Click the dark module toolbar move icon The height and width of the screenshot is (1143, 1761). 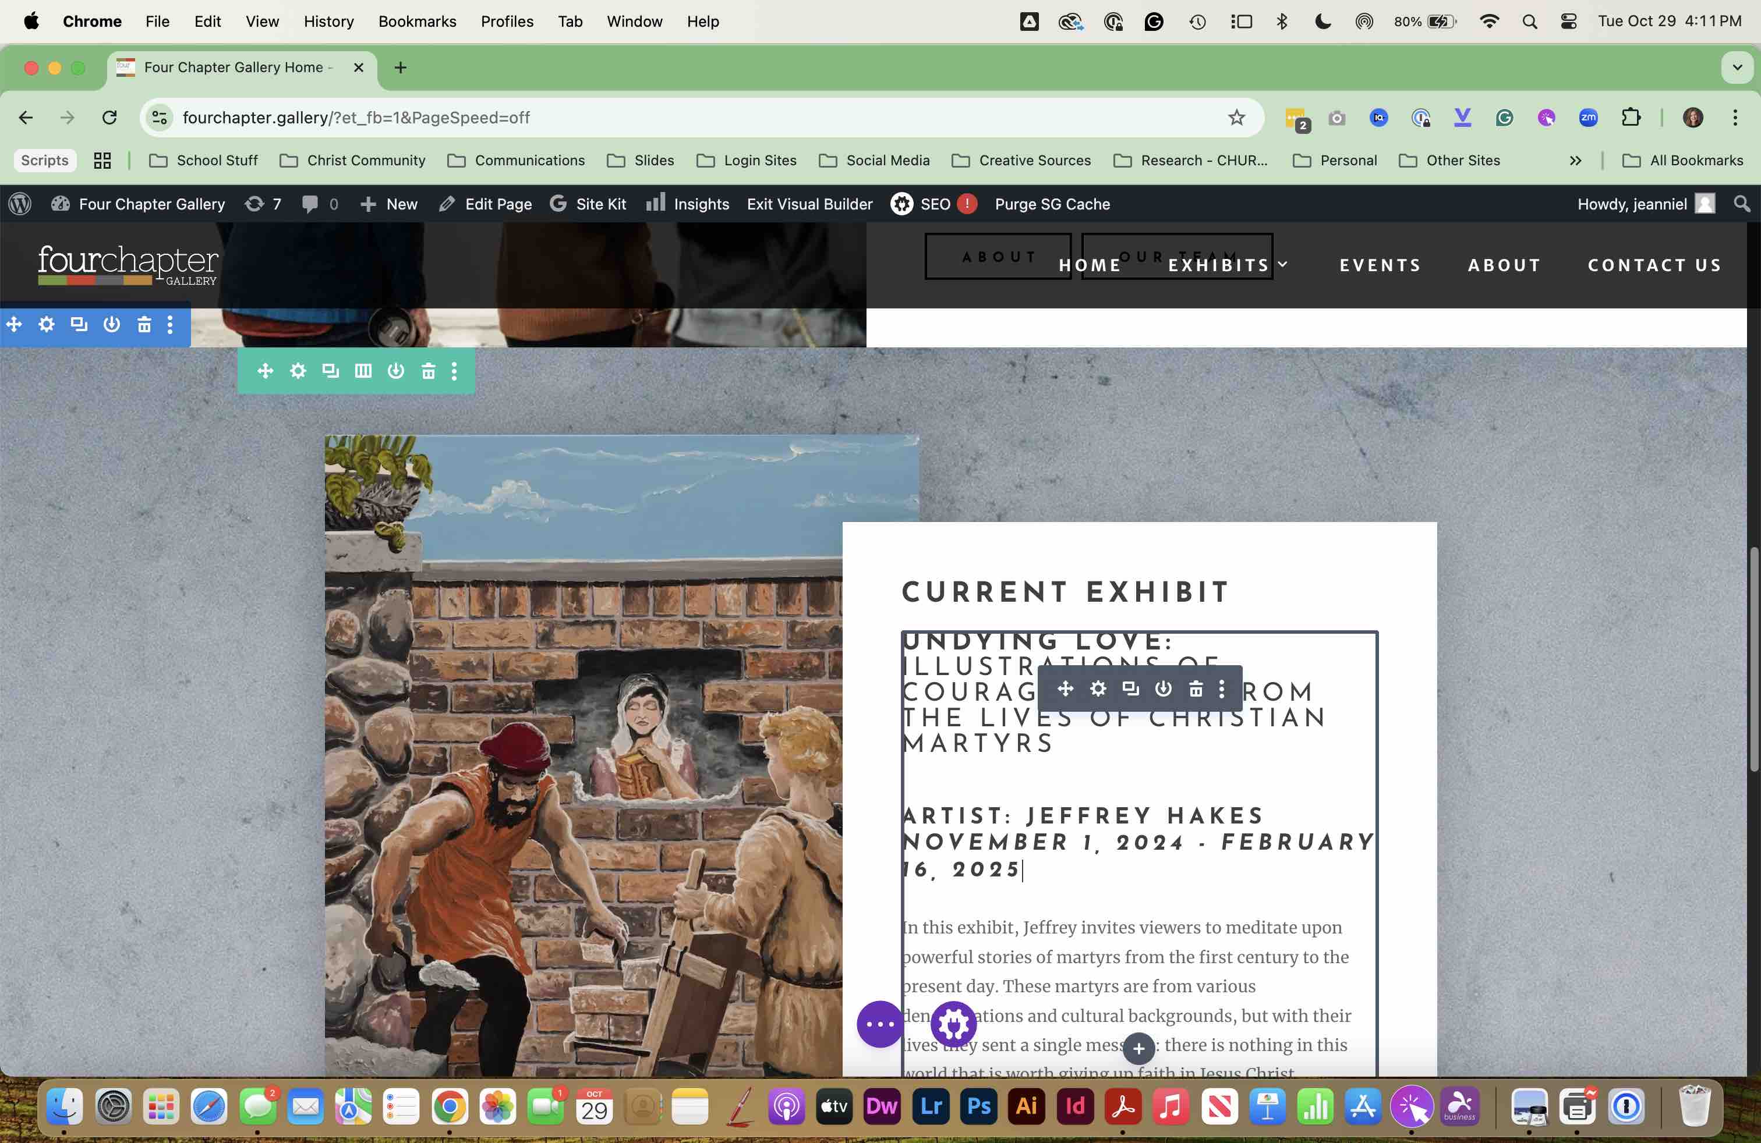[1065, 688]
